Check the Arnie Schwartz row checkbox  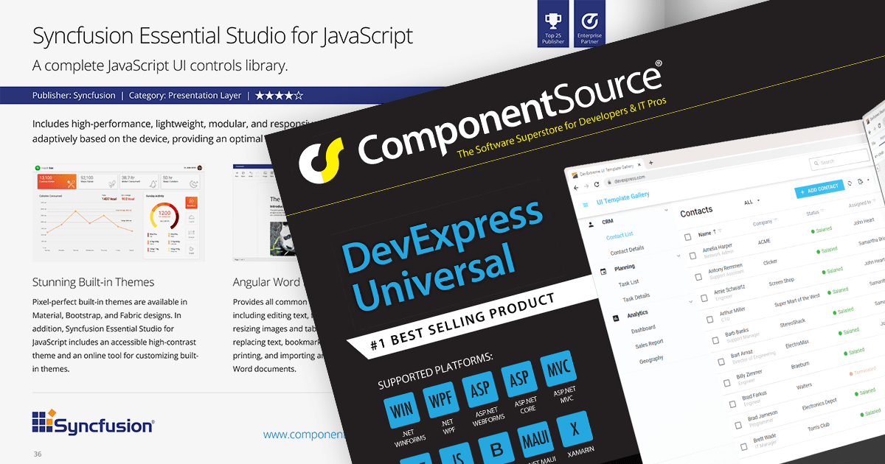pos(705,299)
